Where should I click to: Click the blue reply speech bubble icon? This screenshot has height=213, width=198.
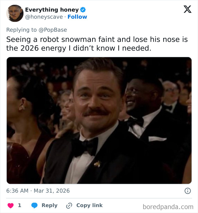coord(34,206)
